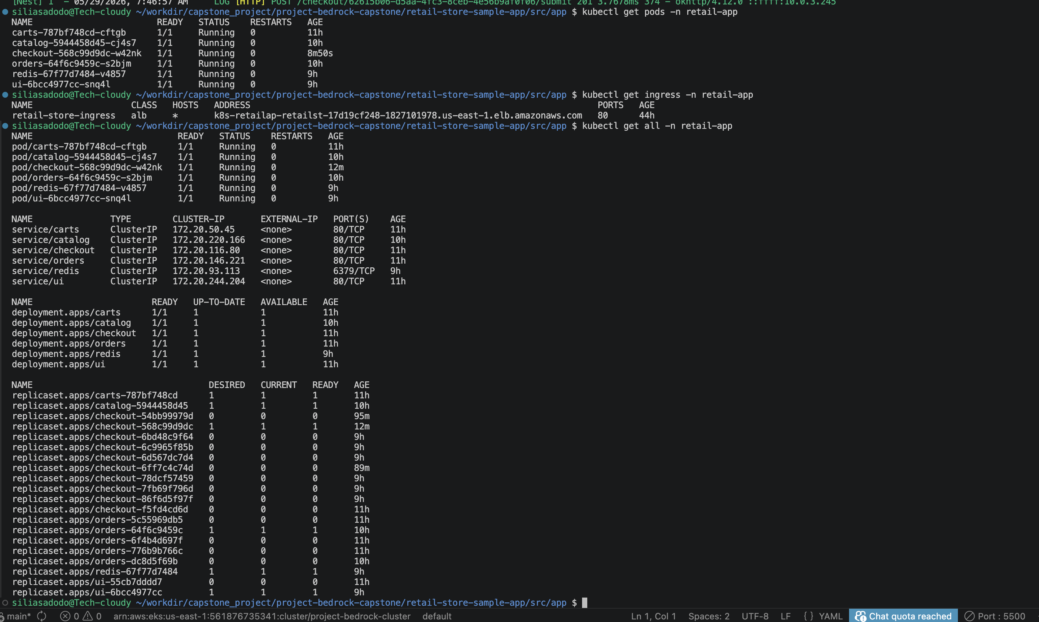The width and height of the screenshot is (1039, 622).
Task: Click 'replicaset.apps/orders-dc8d5f69b'
Action: (x=95, y=561)
